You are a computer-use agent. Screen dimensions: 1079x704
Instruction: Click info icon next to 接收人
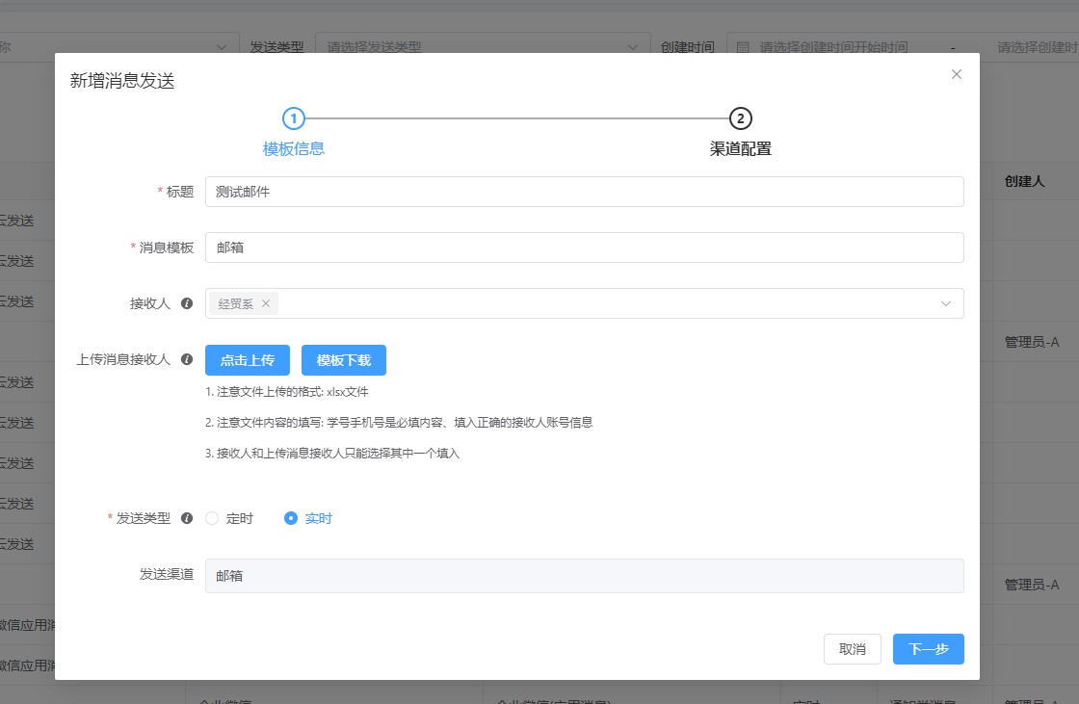click(187, 303)
